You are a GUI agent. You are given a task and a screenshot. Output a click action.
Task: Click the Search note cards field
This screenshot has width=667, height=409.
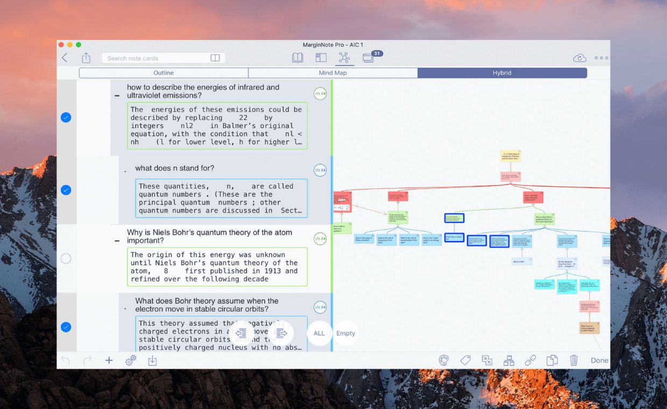[x=164, y=58]
